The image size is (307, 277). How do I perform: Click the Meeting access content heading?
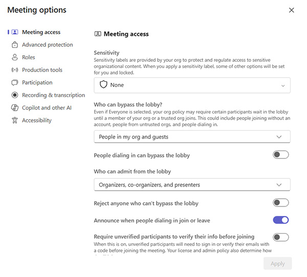point(126,34)
